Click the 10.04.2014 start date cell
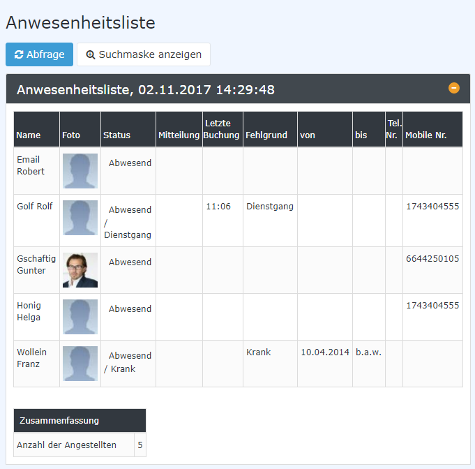 point(324,352)
